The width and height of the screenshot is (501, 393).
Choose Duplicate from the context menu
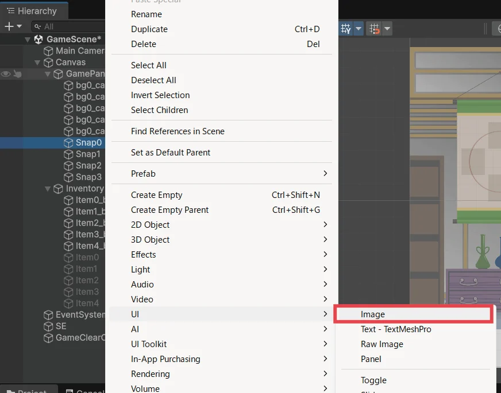click(149, 29)
